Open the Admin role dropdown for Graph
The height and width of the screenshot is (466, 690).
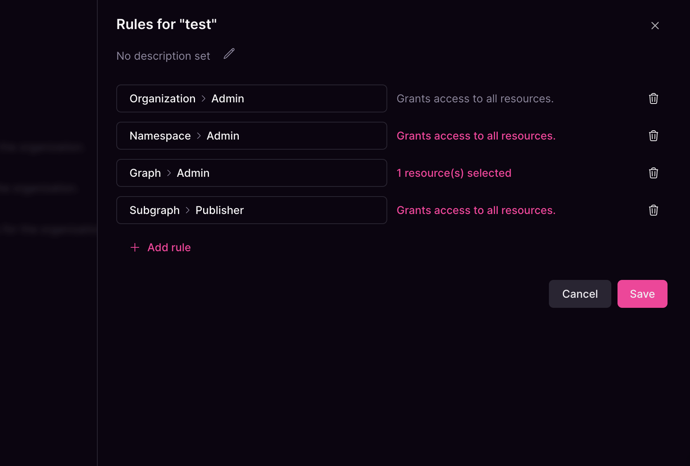coord(193,173)
